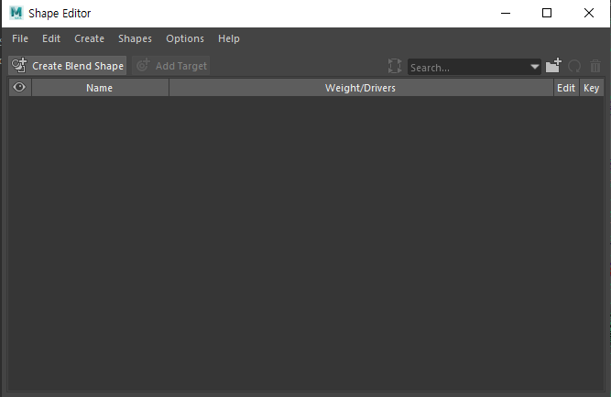Viewport: 611px width, 397px height.
Task: Click the Create Blend Shape button
Action: click(68, 66)
